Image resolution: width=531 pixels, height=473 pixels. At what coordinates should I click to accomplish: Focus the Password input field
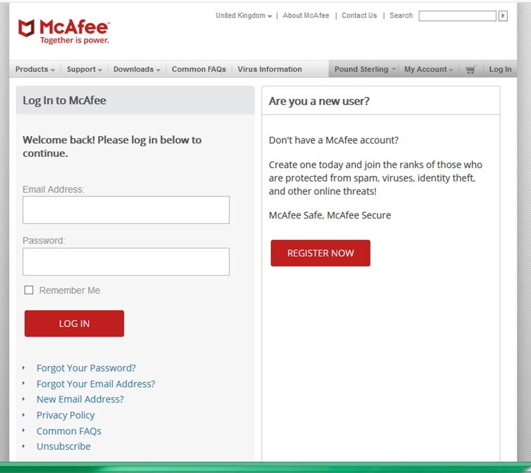click(126, 261)
